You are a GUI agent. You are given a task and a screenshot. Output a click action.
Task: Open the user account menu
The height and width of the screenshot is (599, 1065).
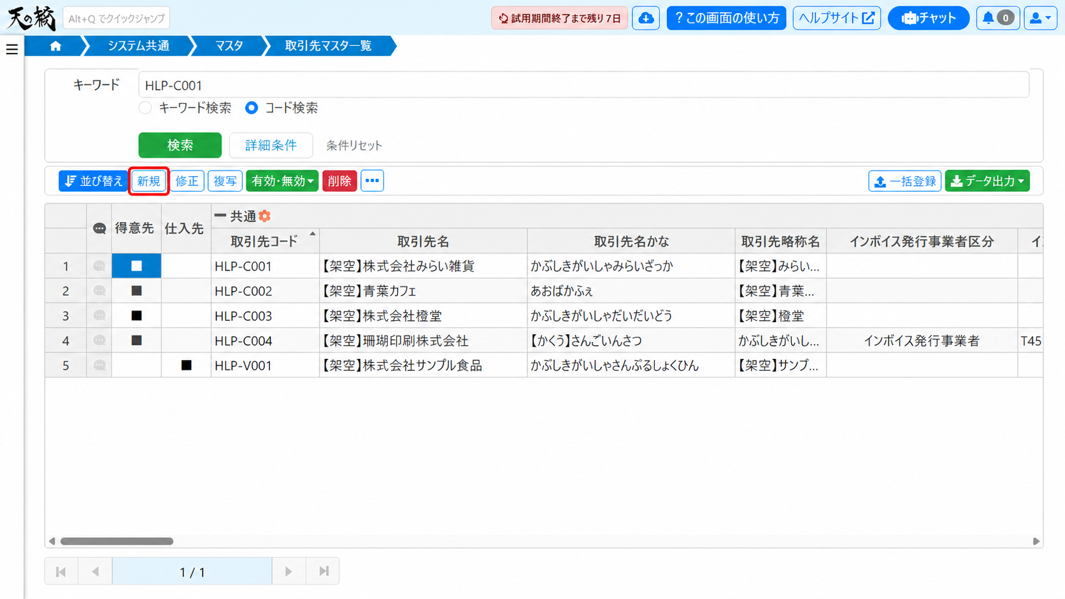(x=1040, y=18)
